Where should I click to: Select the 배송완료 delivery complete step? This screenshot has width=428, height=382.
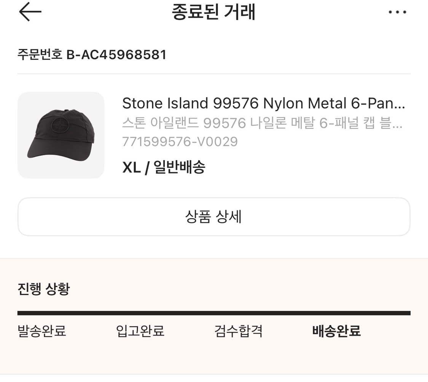[x=336, y=331]
